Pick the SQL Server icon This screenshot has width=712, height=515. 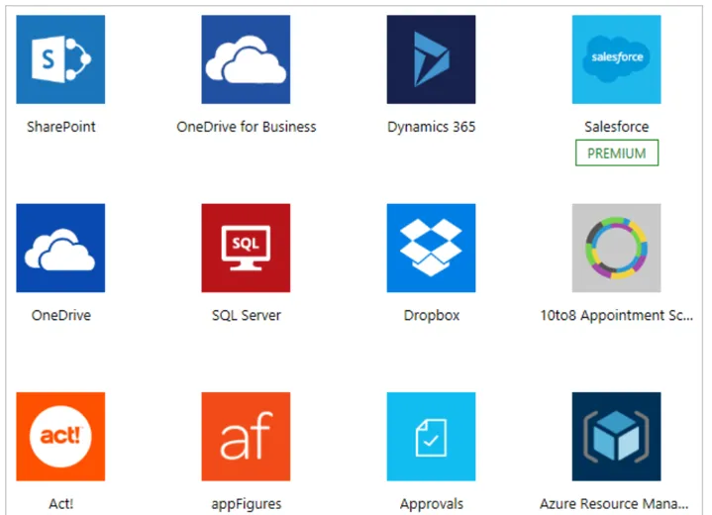(x=246, y=248)
